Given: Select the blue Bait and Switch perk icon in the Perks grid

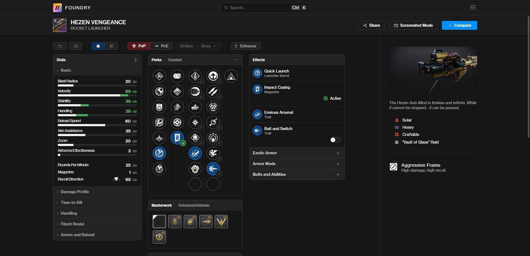Looking at the screenshot, I should (x=213, y=169).
